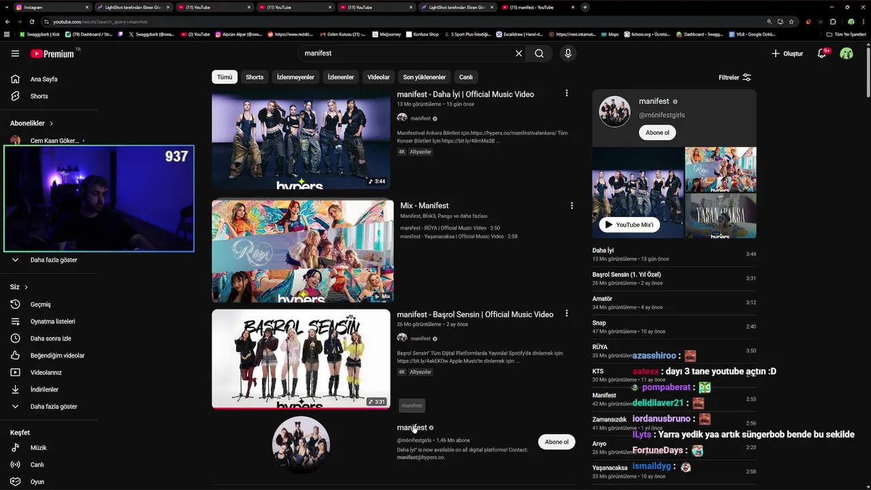Select the Tümü filter chip
871x490 pixels.
point(225,77)
